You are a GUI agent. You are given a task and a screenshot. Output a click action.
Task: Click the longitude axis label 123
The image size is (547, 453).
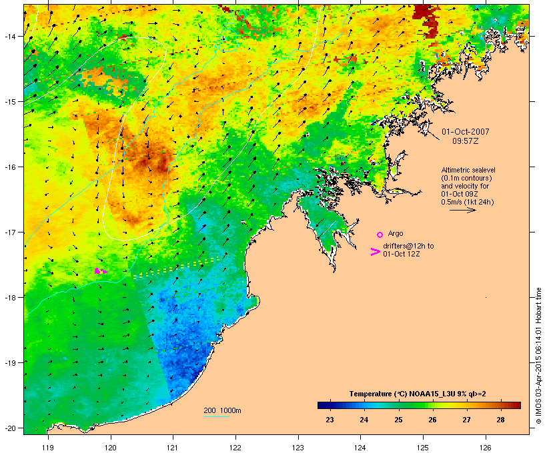point(298,448)
